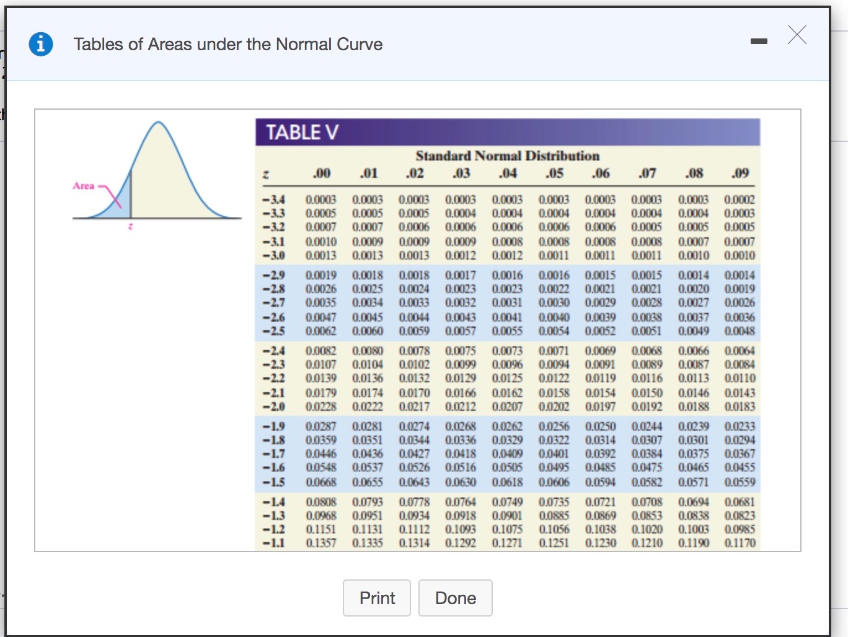The width and height of the screenshot is (848, 637).
Task: Click row label -2.5
Action: [273, 331]
